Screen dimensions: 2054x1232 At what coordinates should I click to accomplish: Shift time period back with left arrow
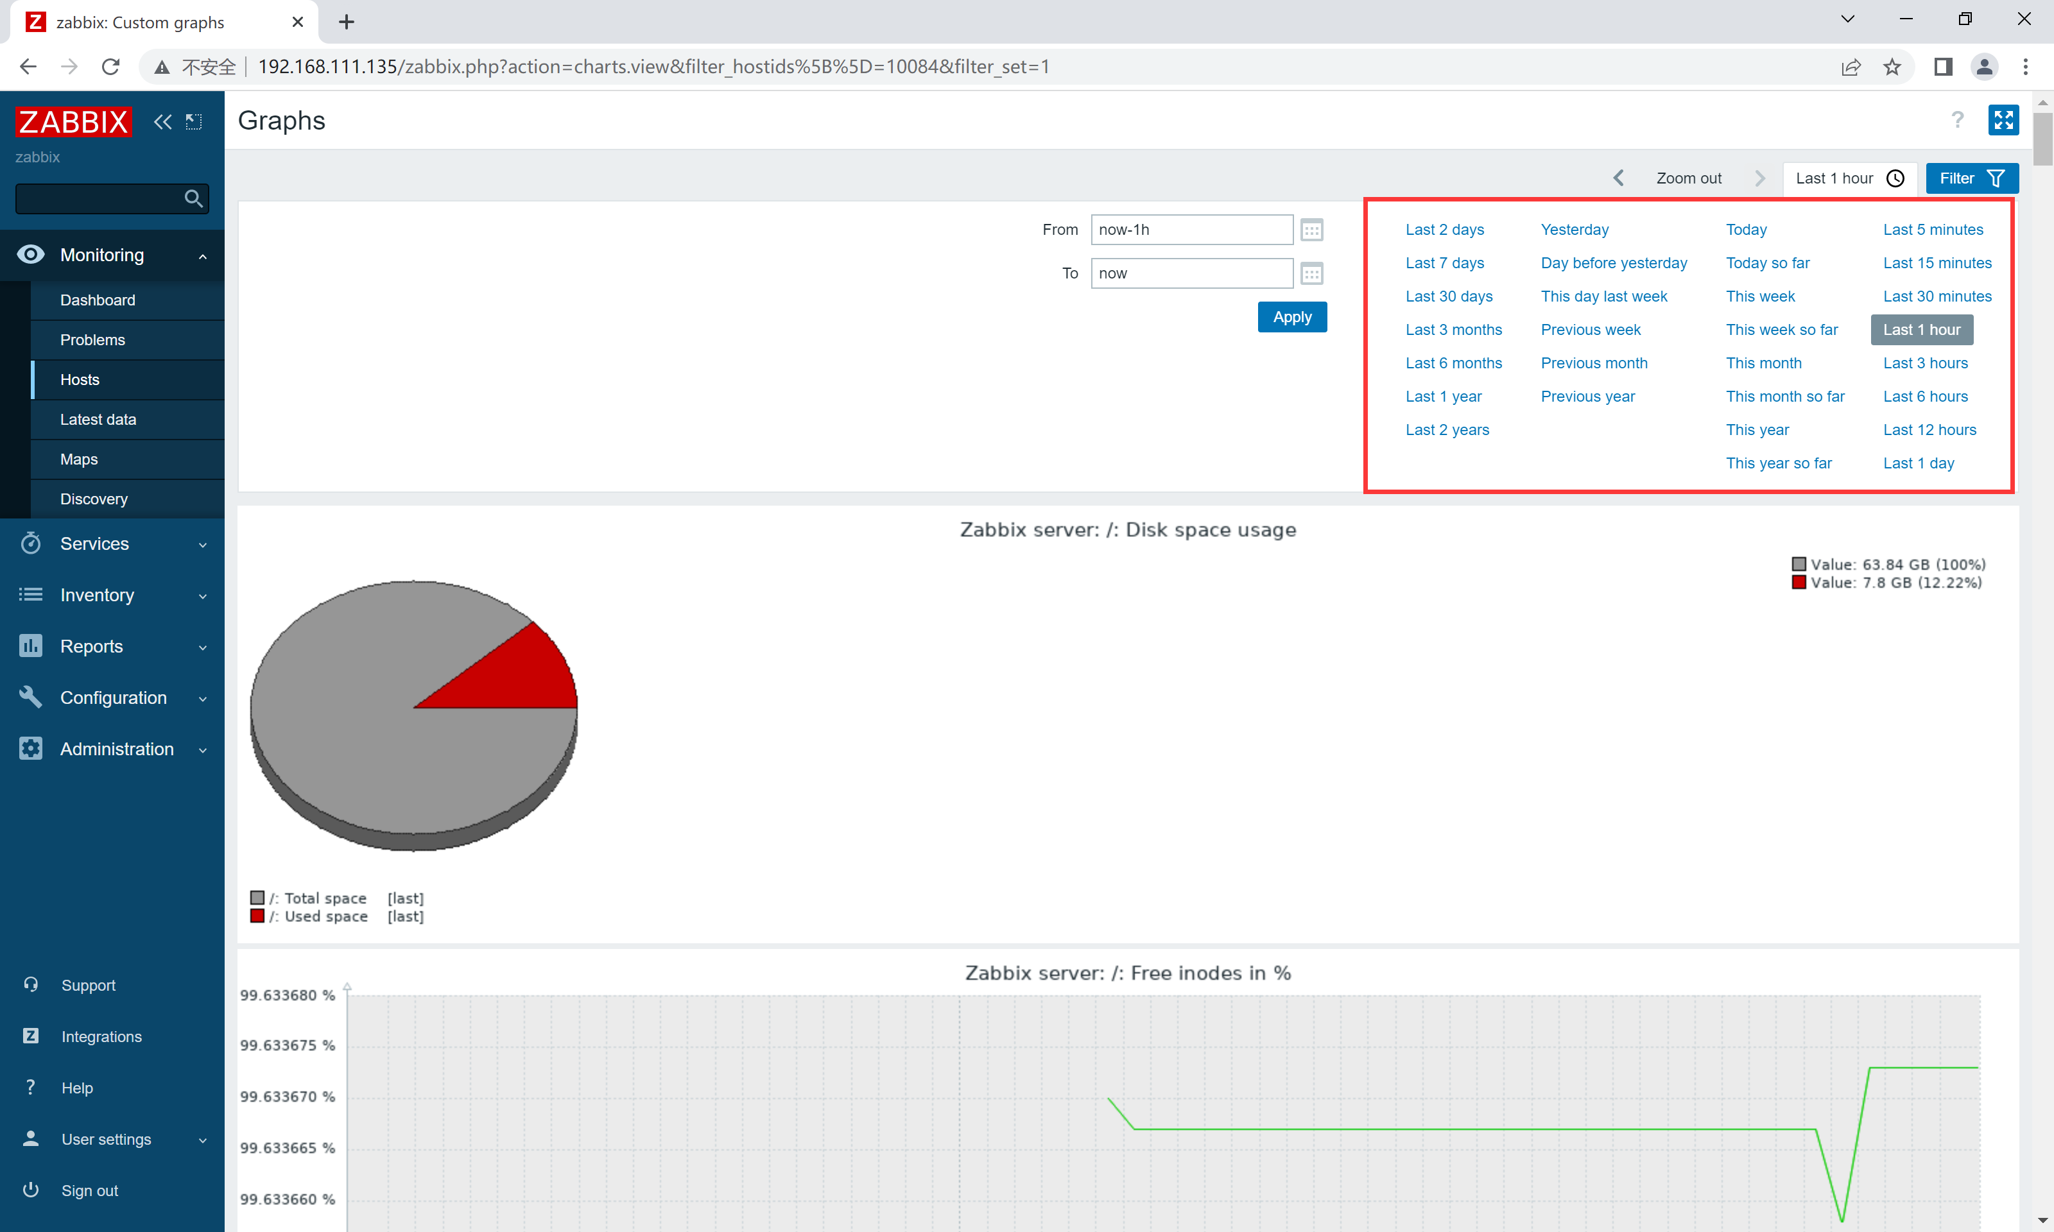click(x=1619, y=178)
